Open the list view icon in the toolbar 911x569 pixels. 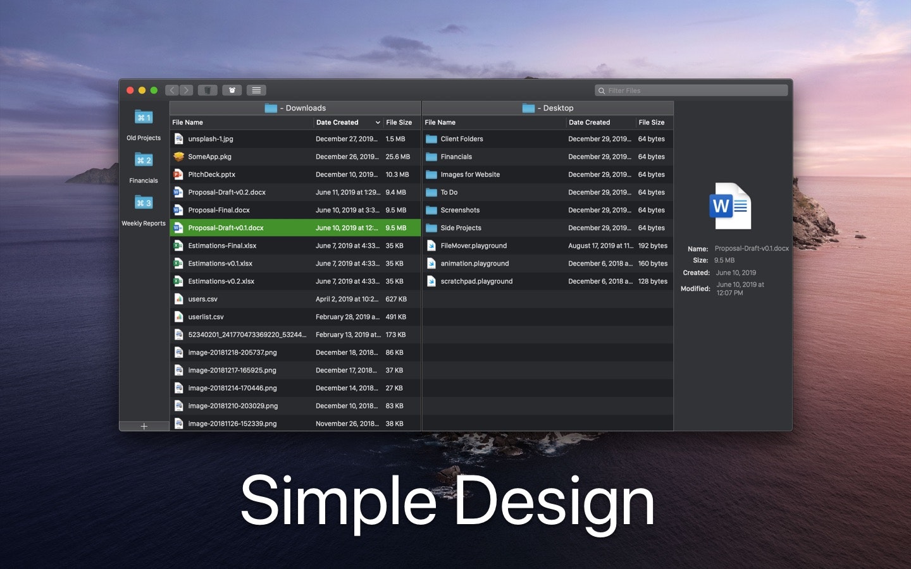(256, 90)
